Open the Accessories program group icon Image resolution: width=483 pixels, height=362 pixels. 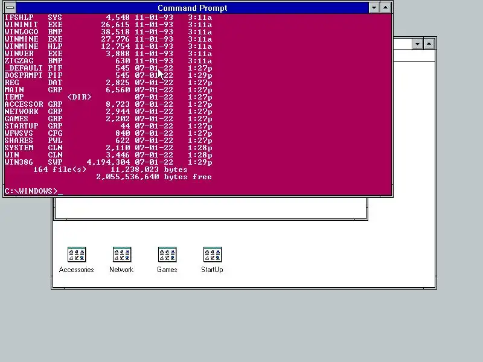click(77, 255)
